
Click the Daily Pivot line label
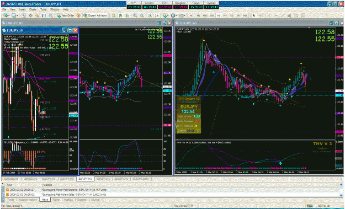[x=44, y=78]
